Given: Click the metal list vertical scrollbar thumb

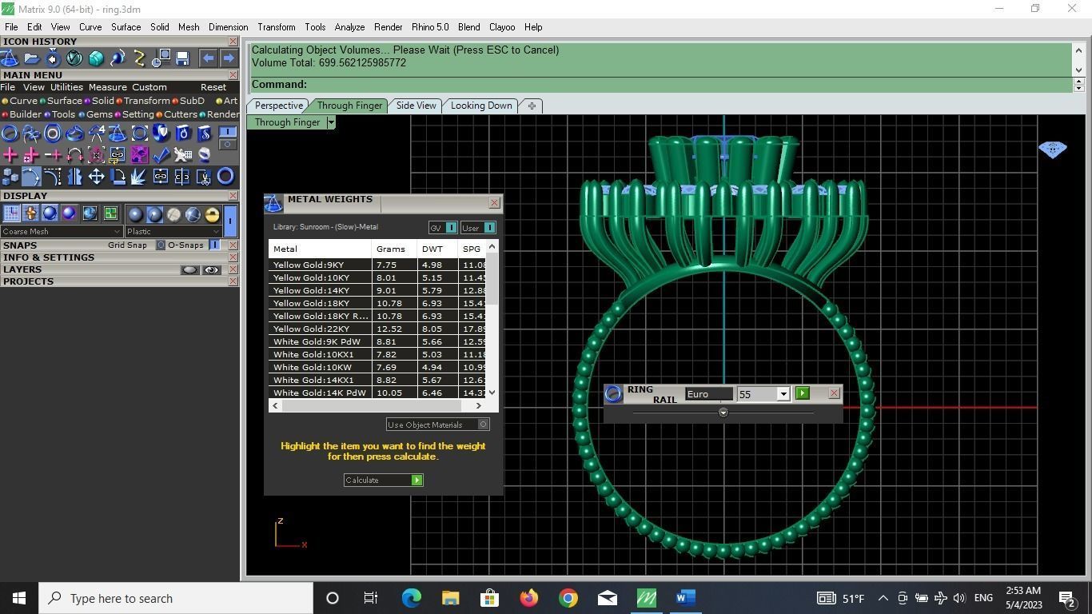Looking at the screenshot, I should pos(493,278).
